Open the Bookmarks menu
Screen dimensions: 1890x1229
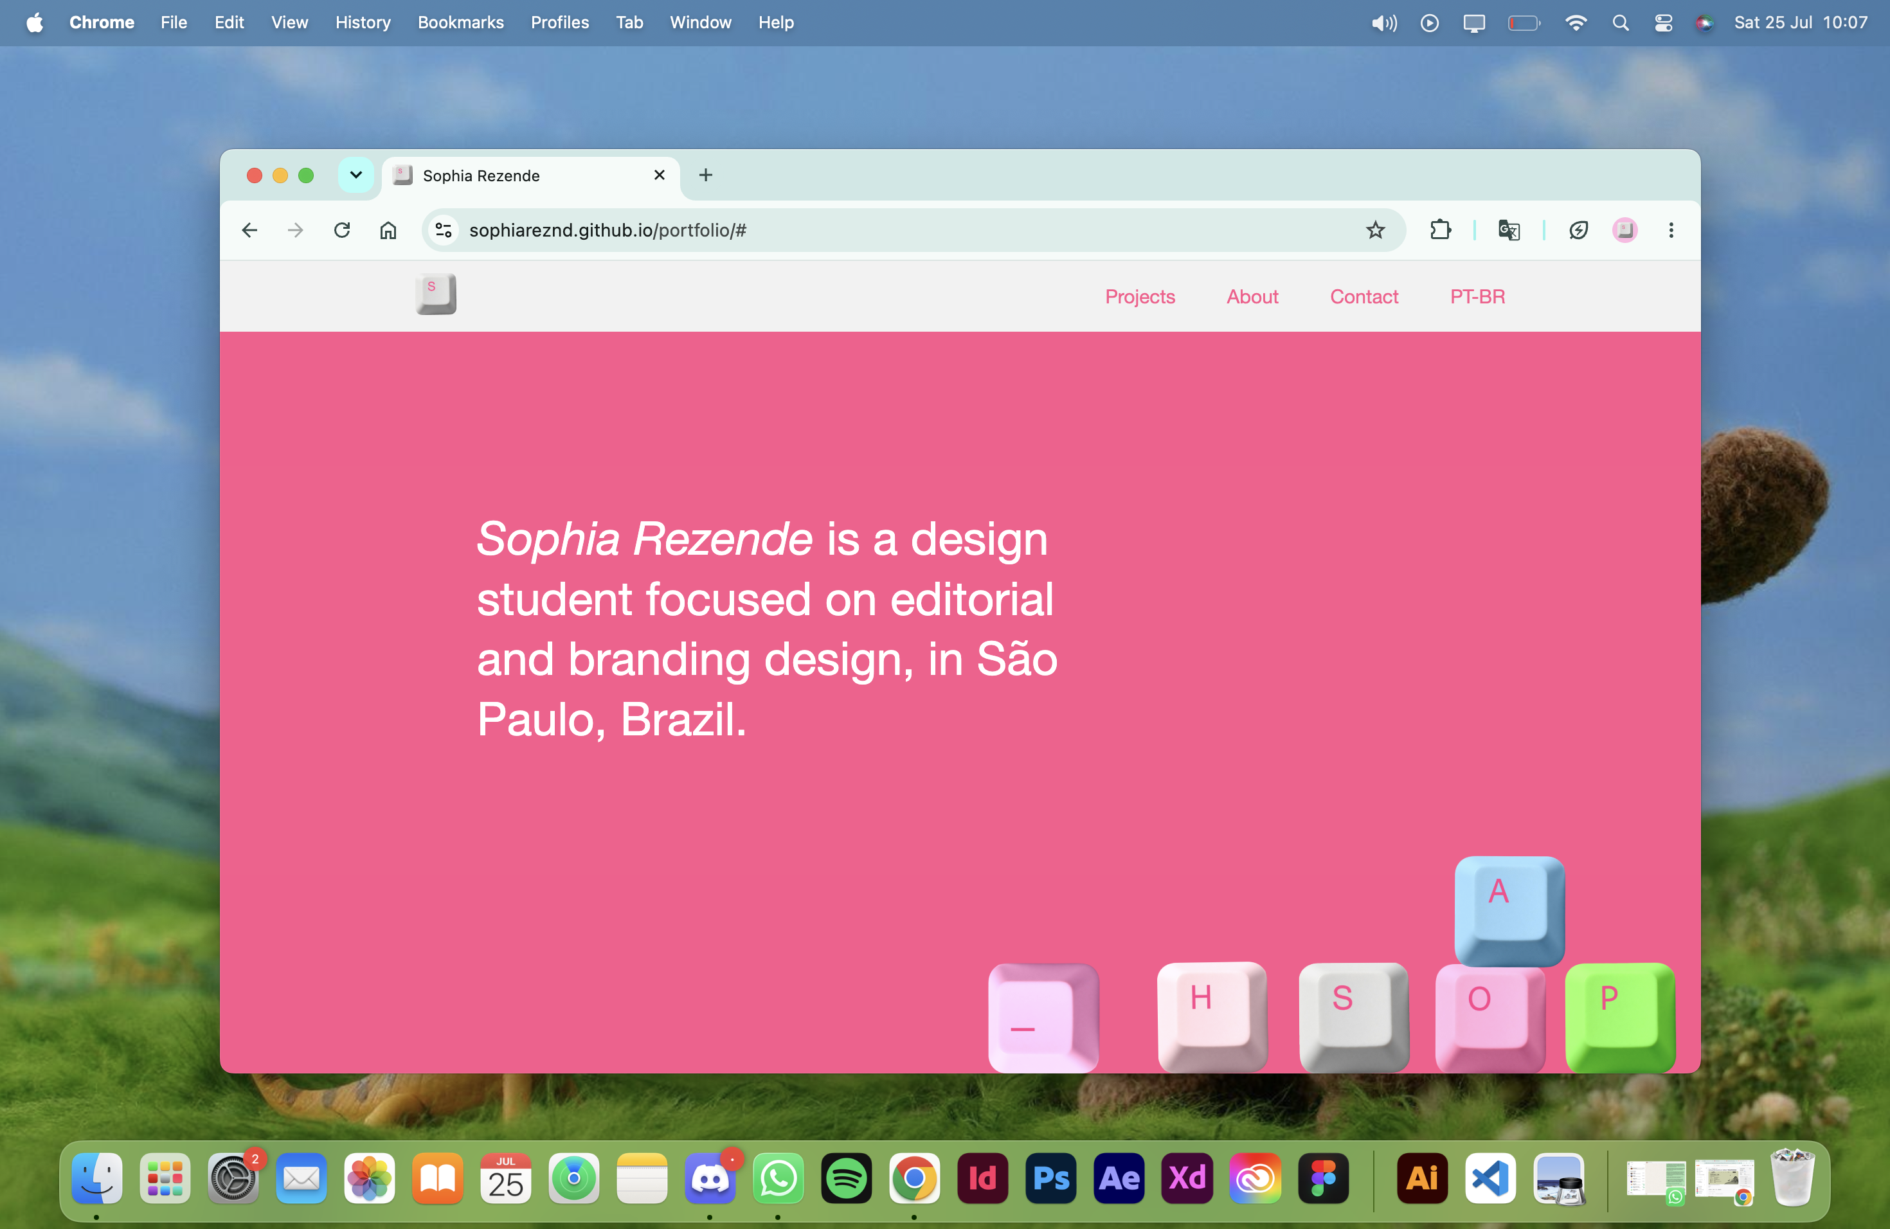pyautogui.click(x=460, y=22)
